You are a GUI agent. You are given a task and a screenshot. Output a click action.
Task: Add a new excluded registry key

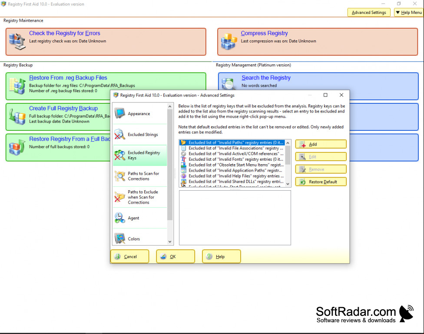(321, 144)
